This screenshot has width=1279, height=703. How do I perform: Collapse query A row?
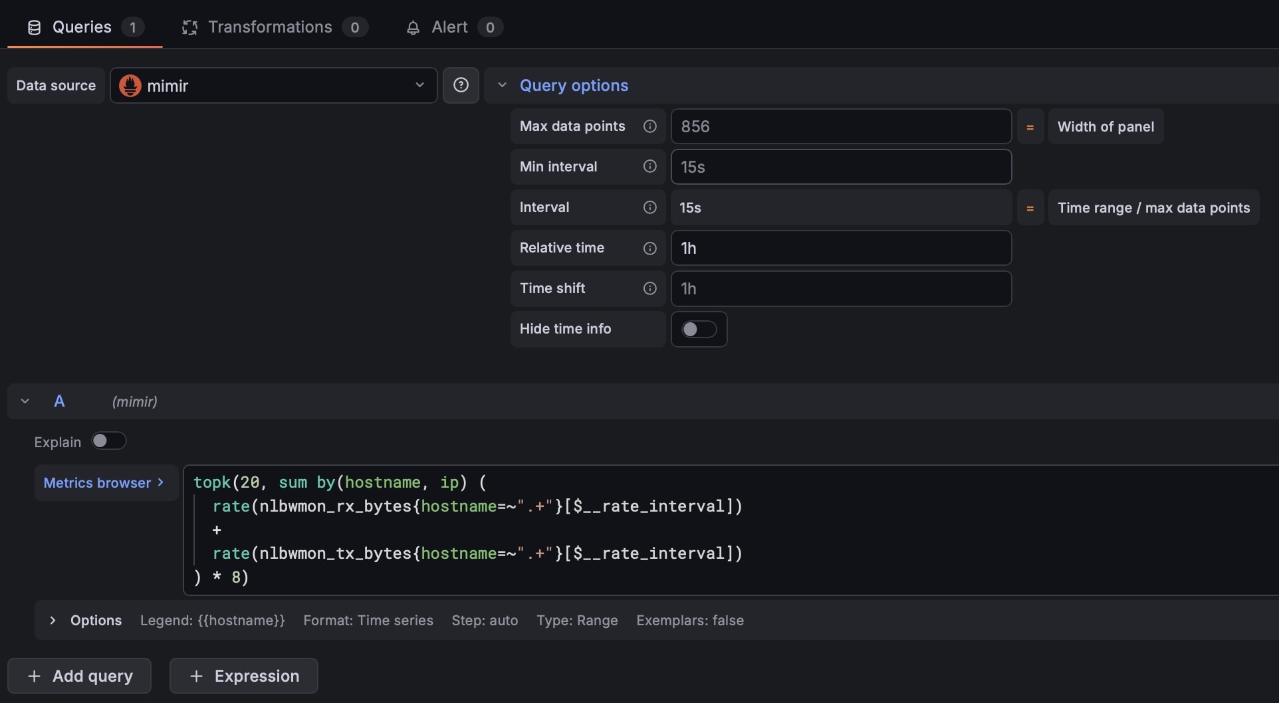pyautogui.click(x=25, y=401)
